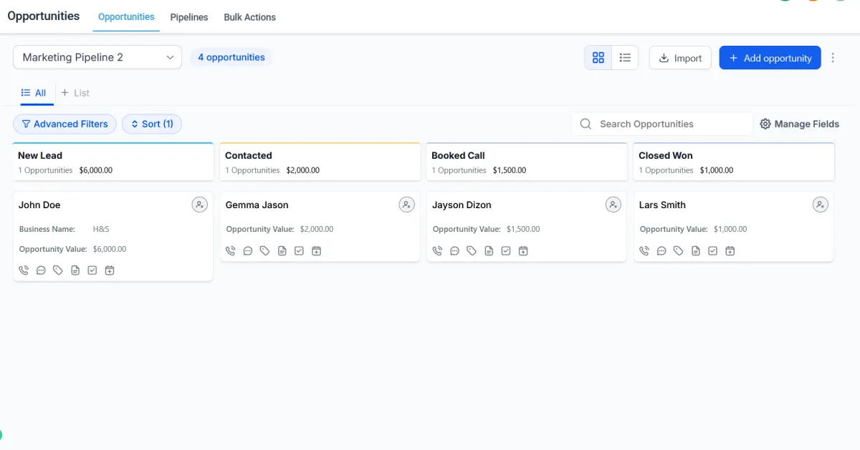860x450 pixels.
Task: Click tag icon on Gemma Jason card
Action: (x=265, y=251)
